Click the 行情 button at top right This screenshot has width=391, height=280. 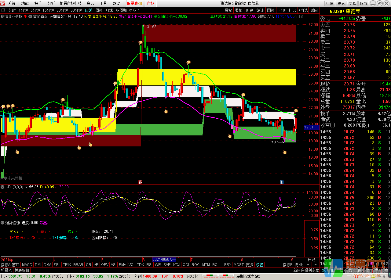click(330, 4)
